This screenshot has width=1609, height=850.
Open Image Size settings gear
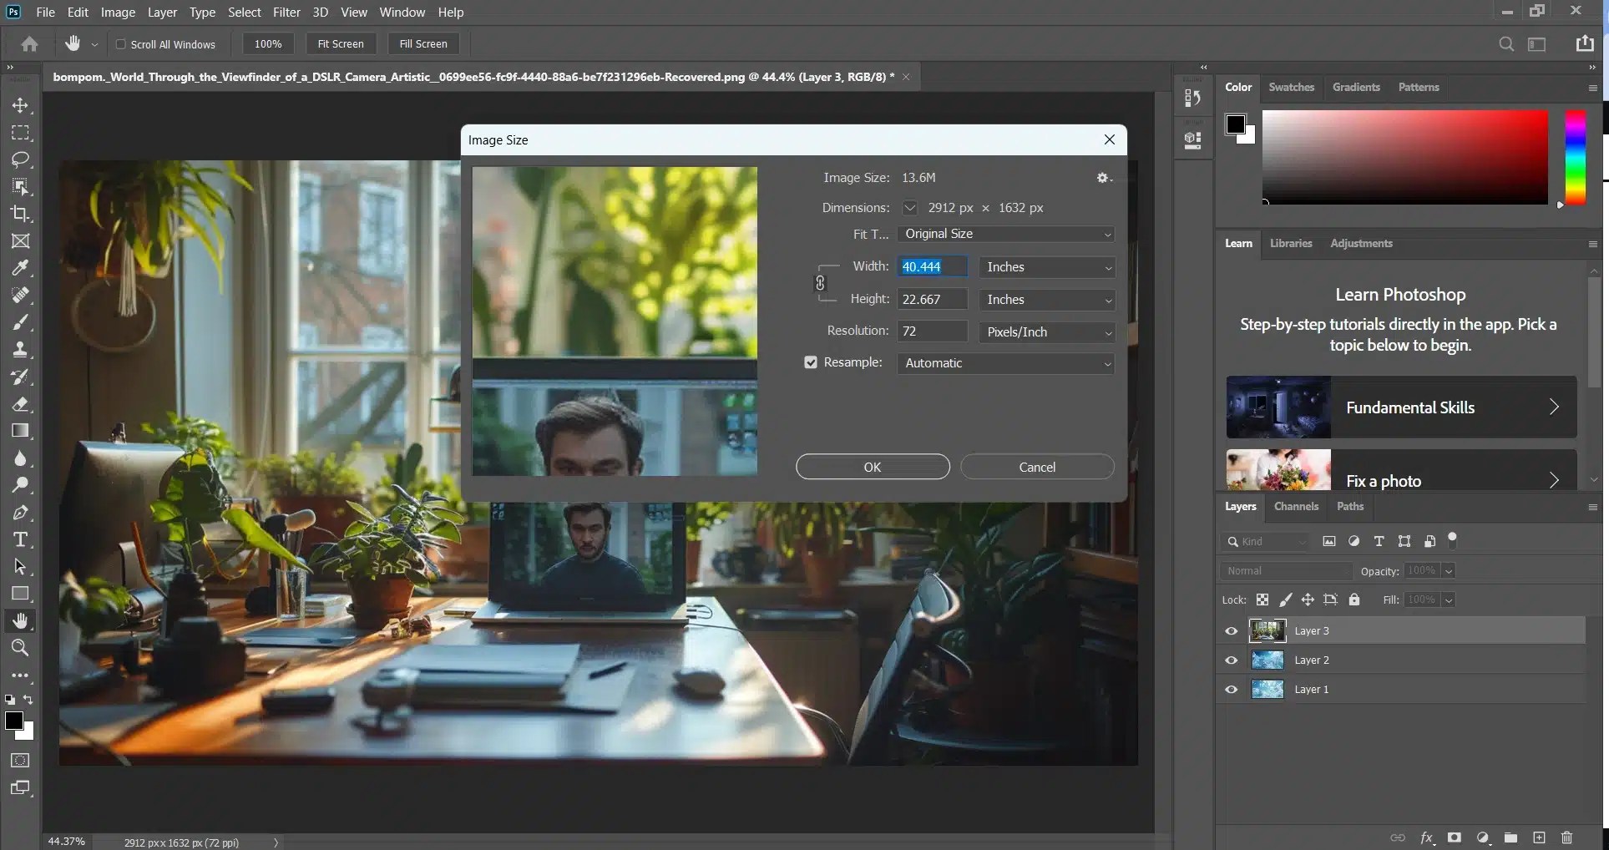(1103, 178)
